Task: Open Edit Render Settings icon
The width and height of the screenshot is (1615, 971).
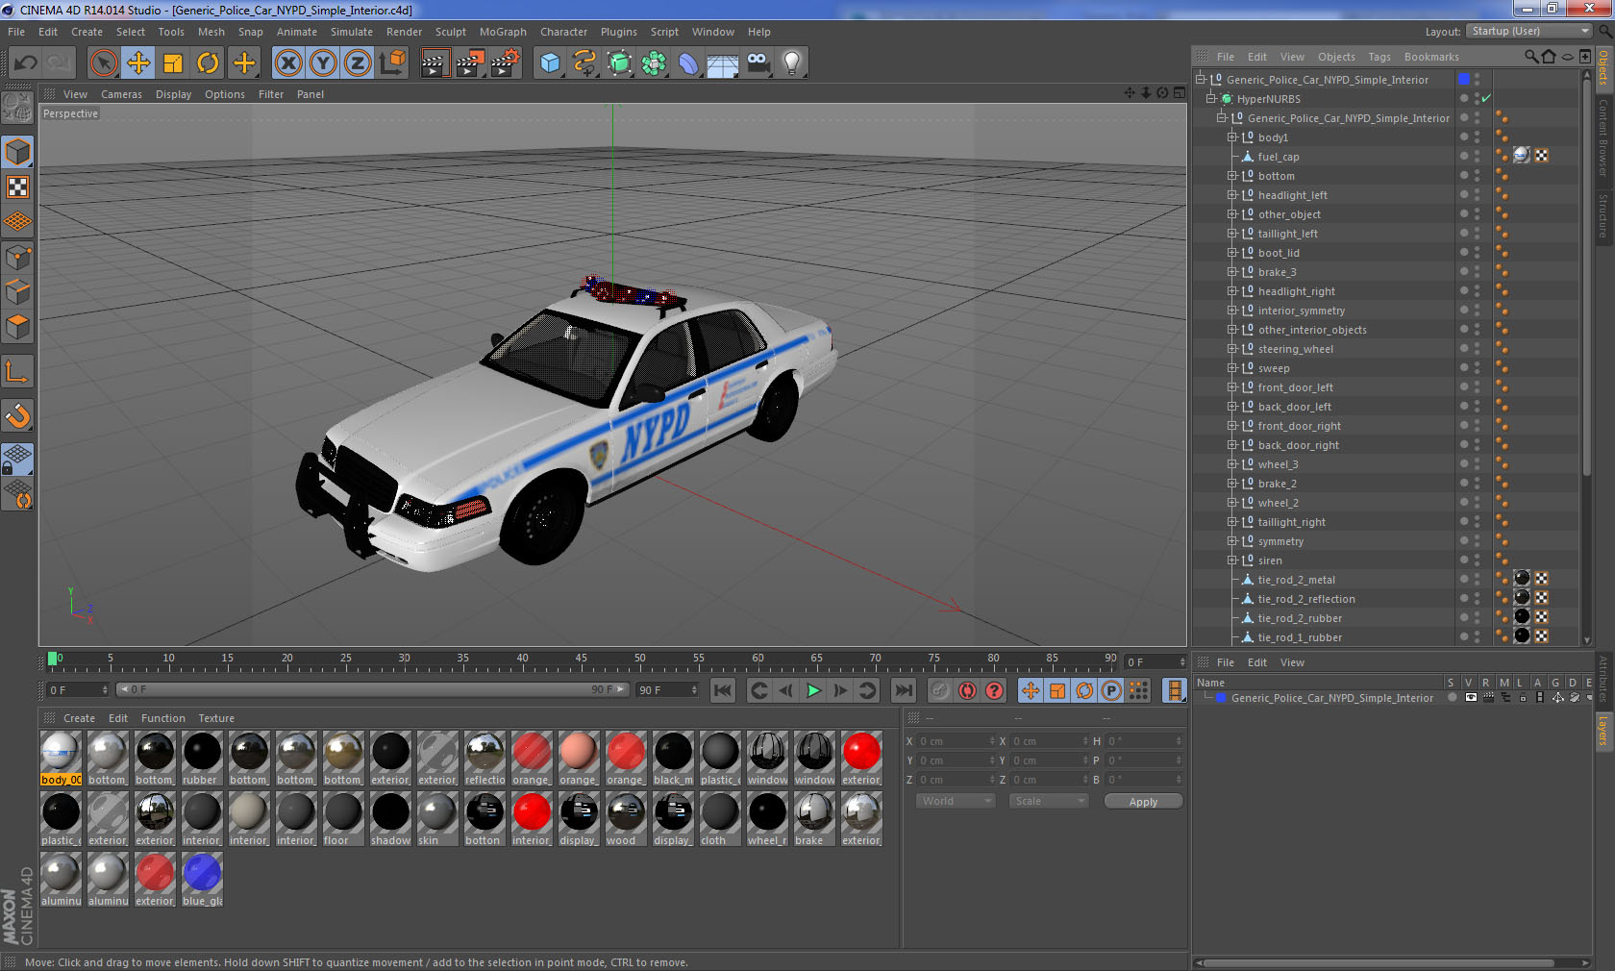Action: coord(505,63)
